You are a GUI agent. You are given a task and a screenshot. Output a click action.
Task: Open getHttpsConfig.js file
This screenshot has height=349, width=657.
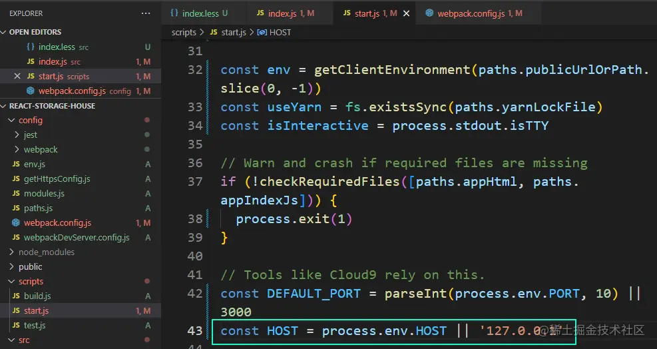coord(81,179)
